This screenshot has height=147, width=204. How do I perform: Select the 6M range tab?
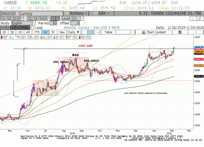point(28,32)
